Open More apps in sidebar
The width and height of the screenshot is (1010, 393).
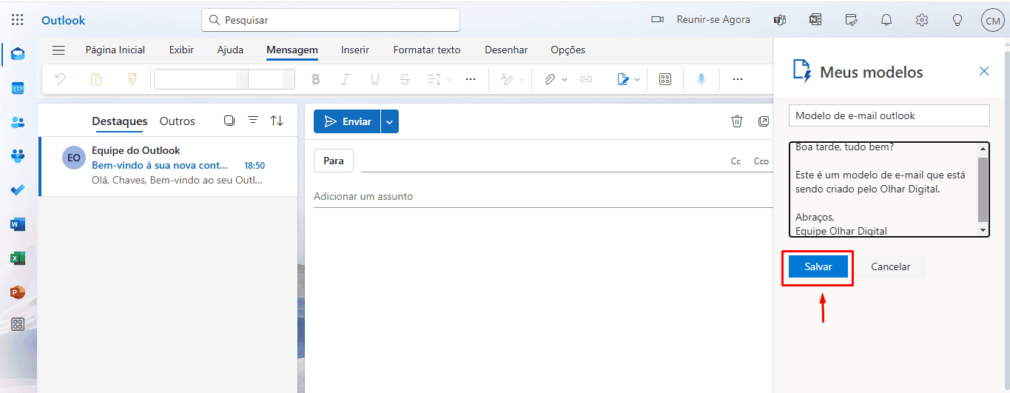click(x=18, y=324)
